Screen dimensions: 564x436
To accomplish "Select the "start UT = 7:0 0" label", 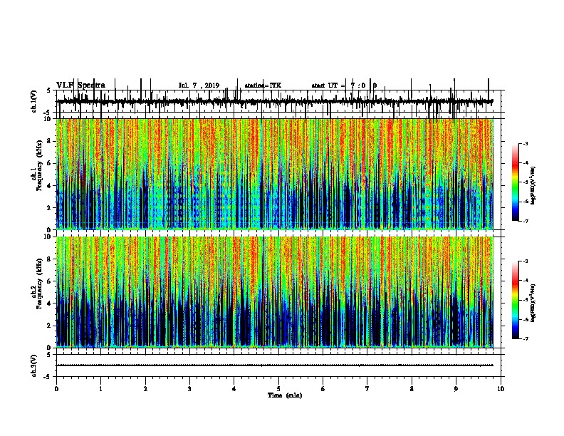I will tap(344, 85).
